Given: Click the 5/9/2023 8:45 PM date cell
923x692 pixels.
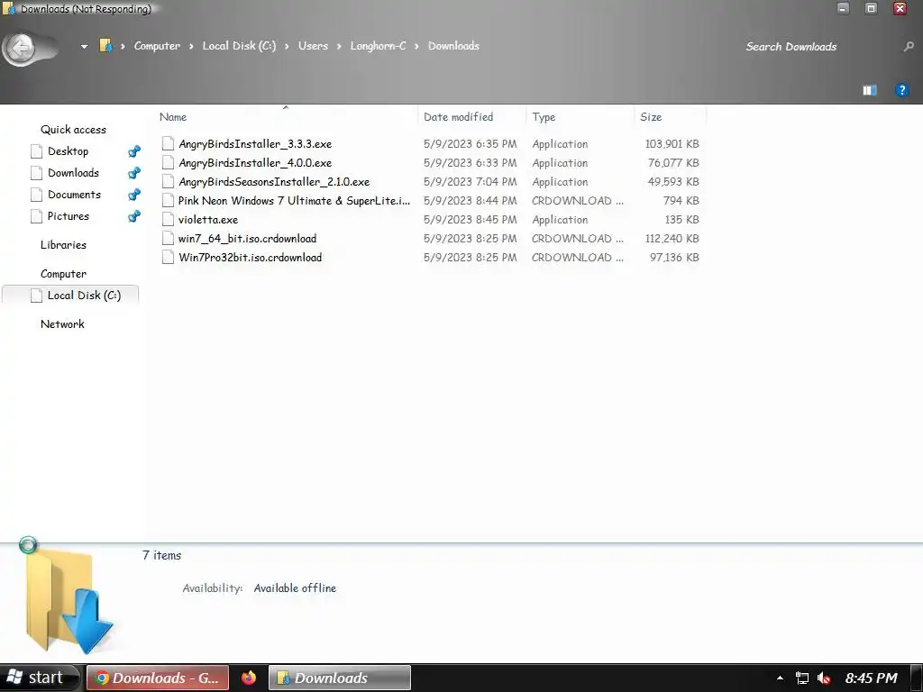Looking at the screenshot, I should tap(471, 220).
